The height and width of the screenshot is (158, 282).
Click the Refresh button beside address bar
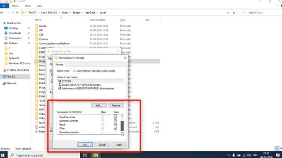click(234, 13)
